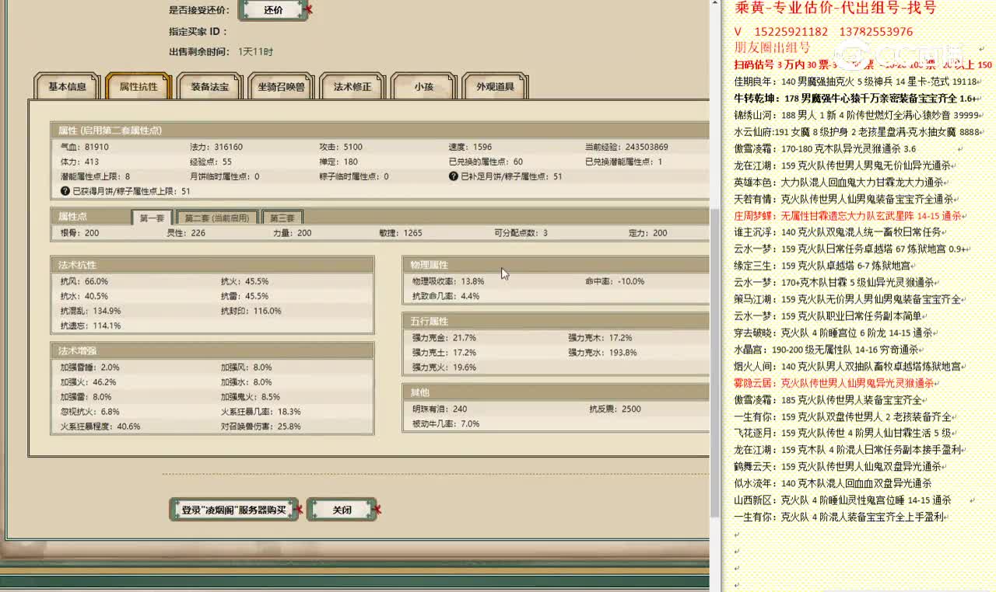Click the 牛转乾坤 bold listing line
Screen dimensions: 996x592
855,99
